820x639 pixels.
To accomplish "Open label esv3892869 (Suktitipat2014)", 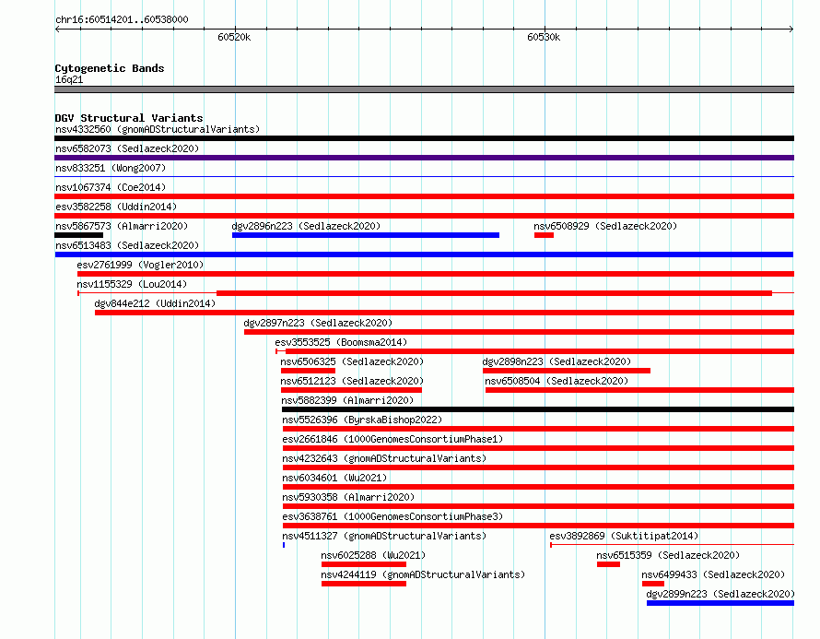I will pos(624,536).
